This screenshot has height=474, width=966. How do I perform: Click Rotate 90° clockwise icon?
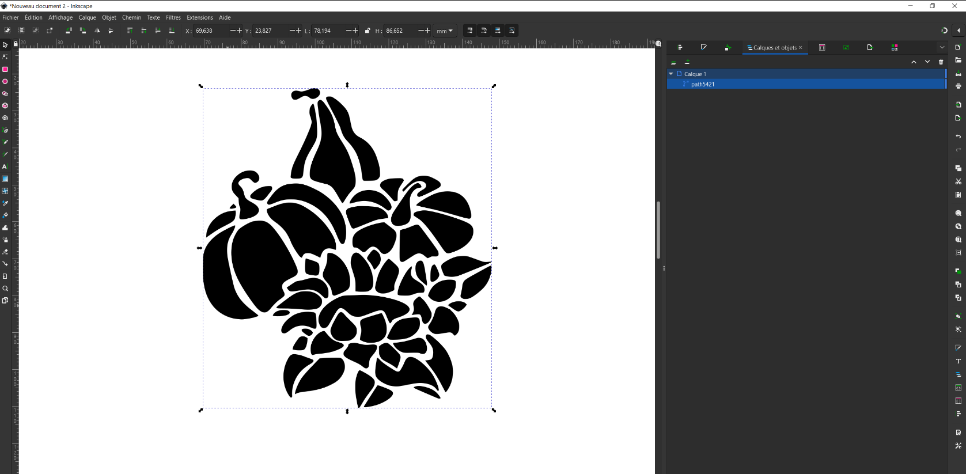click(83, 31)
